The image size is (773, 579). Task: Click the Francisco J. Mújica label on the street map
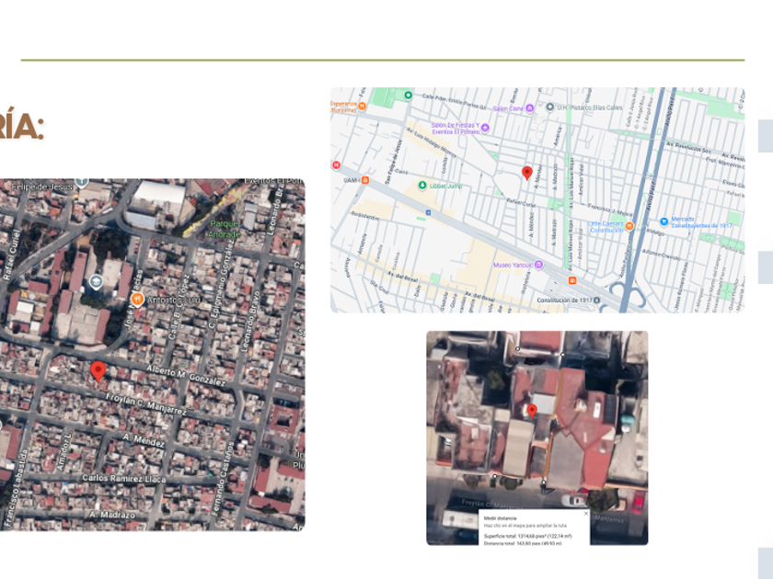(610, 210)
